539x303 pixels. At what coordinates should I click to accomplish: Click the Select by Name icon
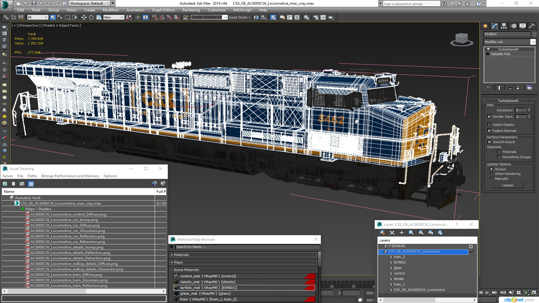tap(60, 17)
